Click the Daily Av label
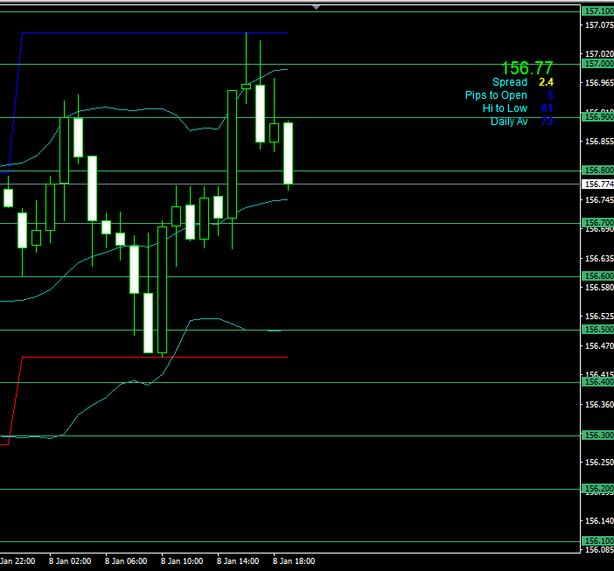This screenshot has height=571, width=614. 508,122
